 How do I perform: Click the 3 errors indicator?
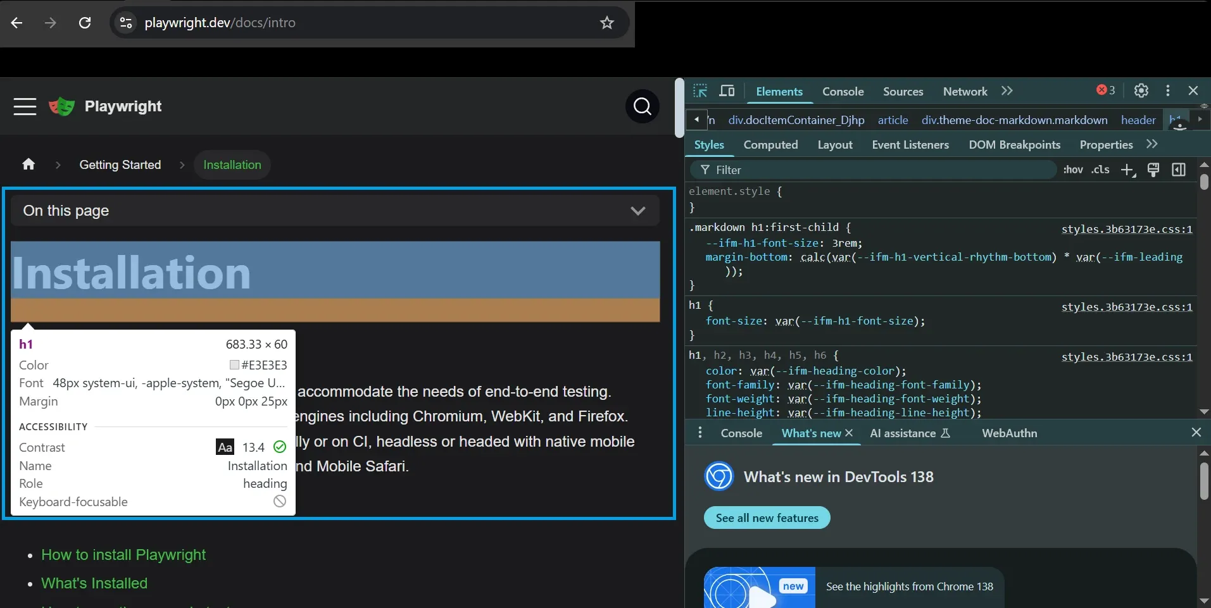(x=1106, y=90)
